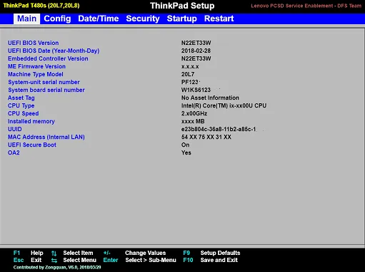Click OA2 value Yes
The width and height of the screenshot is (365, 272).
186,152
